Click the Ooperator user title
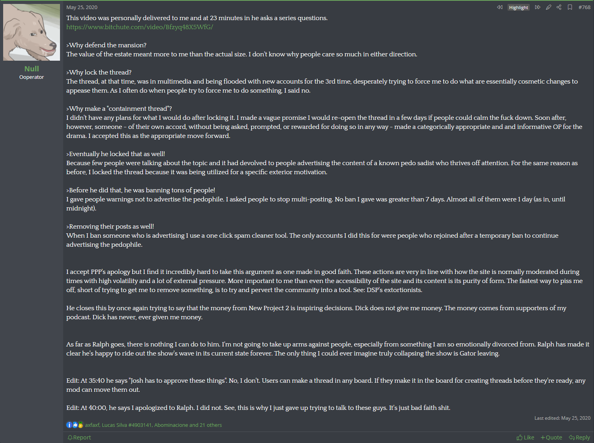594x443 pixels. pos(32,77)
